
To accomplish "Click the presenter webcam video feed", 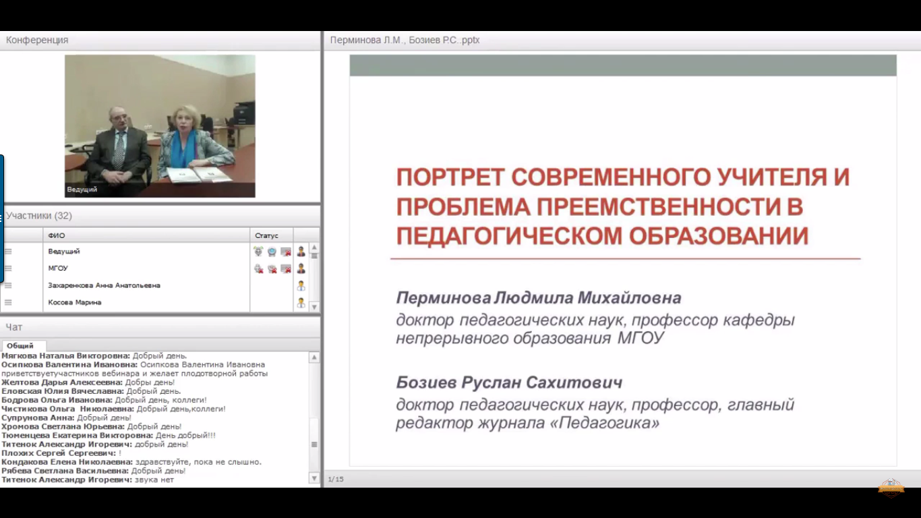I will 160,126.
